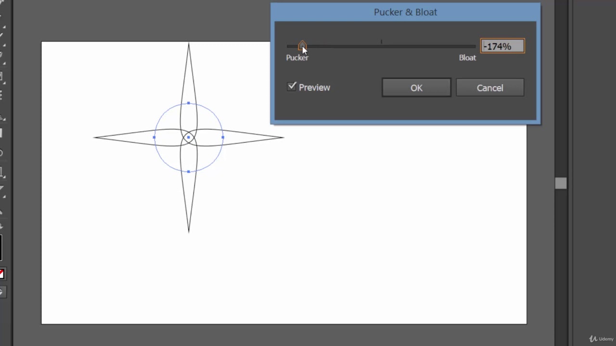
Task: Confirm the effect with the OK button
Action: pos(416,88)
